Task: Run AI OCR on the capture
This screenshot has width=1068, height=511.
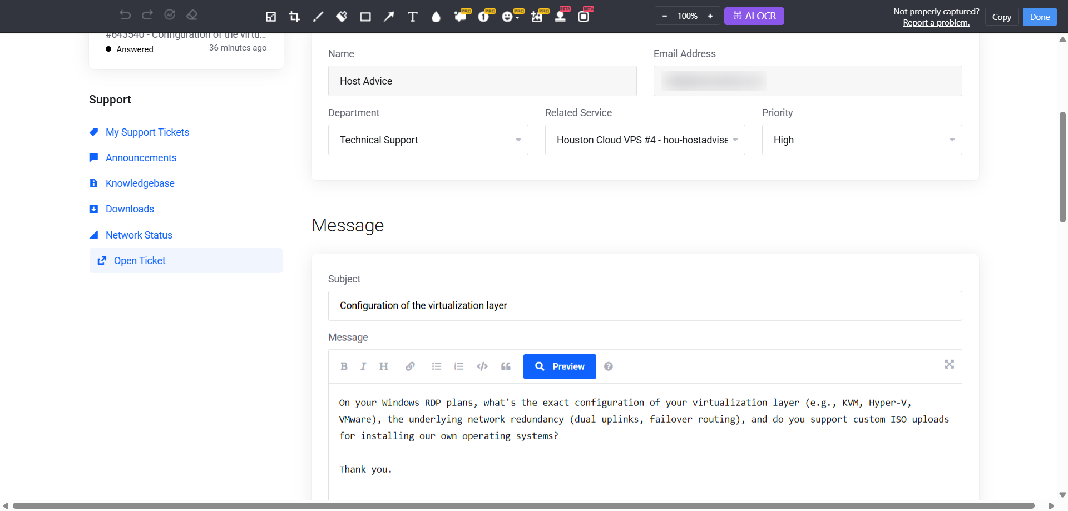Action: coord(754,16)
